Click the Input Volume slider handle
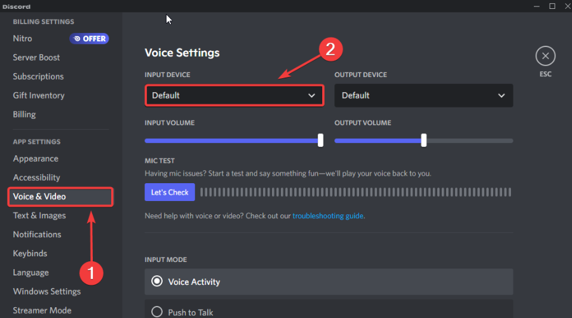 tap(320, 140)
